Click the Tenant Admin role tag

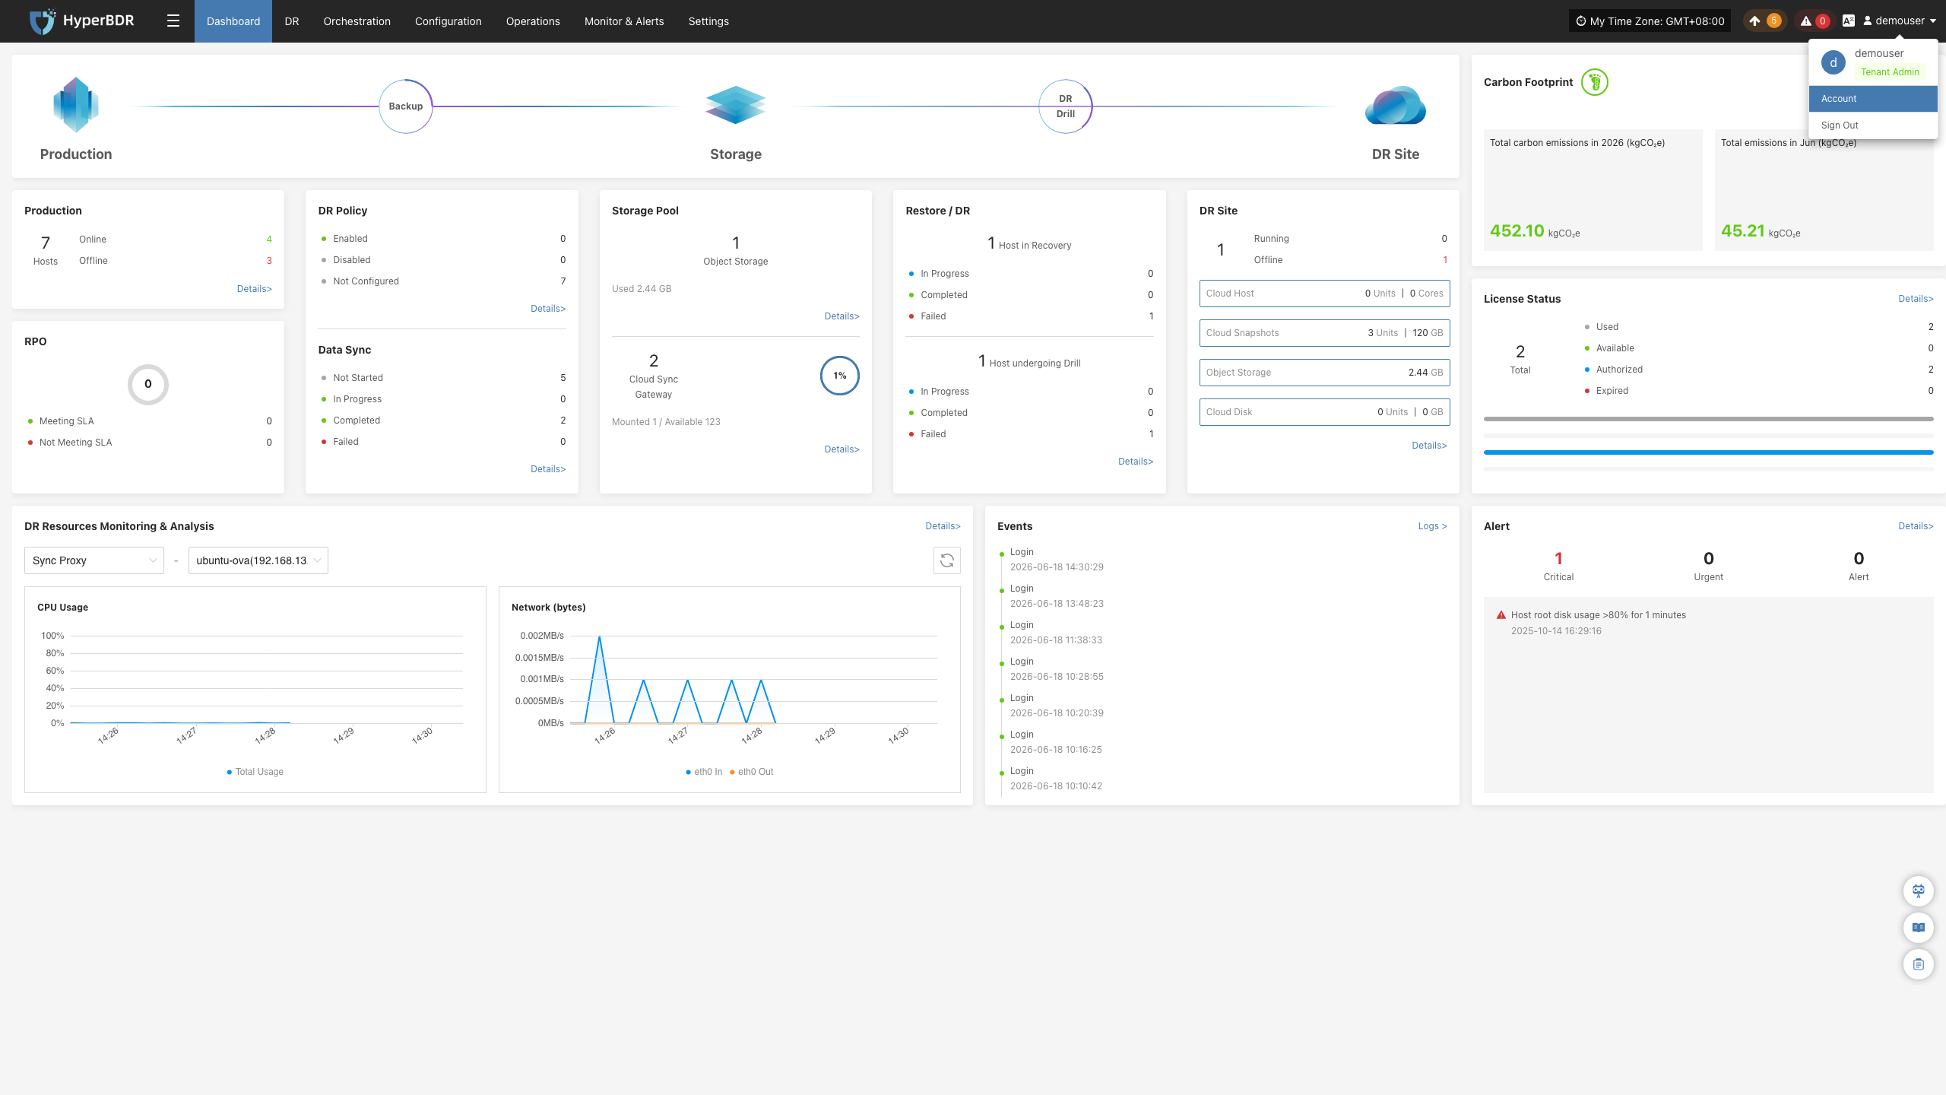pos(1890,72)
